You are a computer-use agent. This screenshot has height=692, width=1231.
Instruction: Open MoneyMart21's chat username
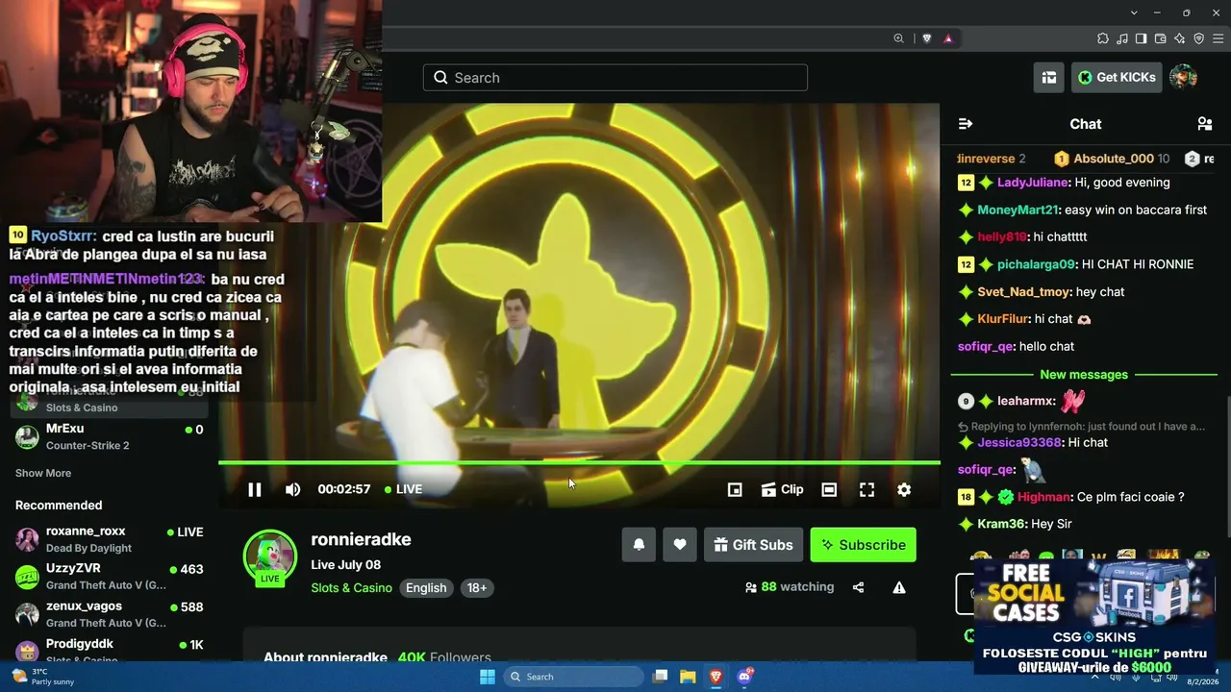point(1017,210)
